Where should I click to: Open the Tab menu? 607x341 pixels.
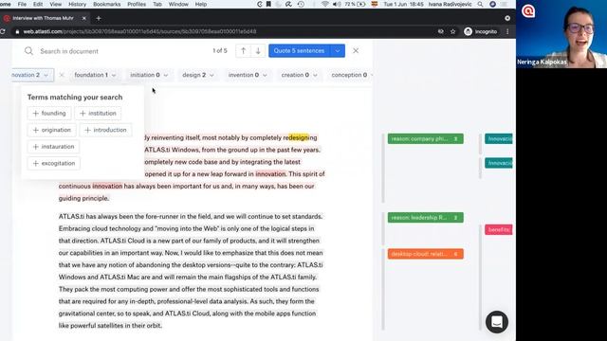(157, 4)
